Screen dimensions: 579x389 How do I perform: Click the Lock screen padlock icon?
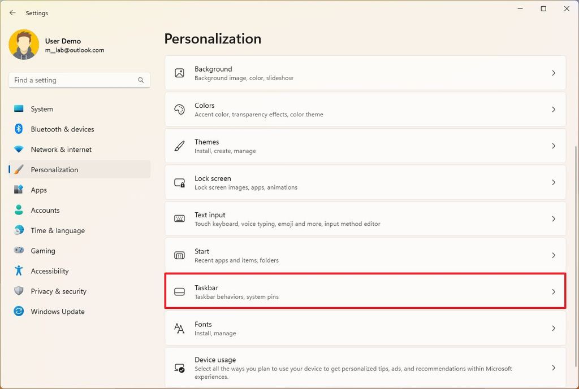click(179, 182)
